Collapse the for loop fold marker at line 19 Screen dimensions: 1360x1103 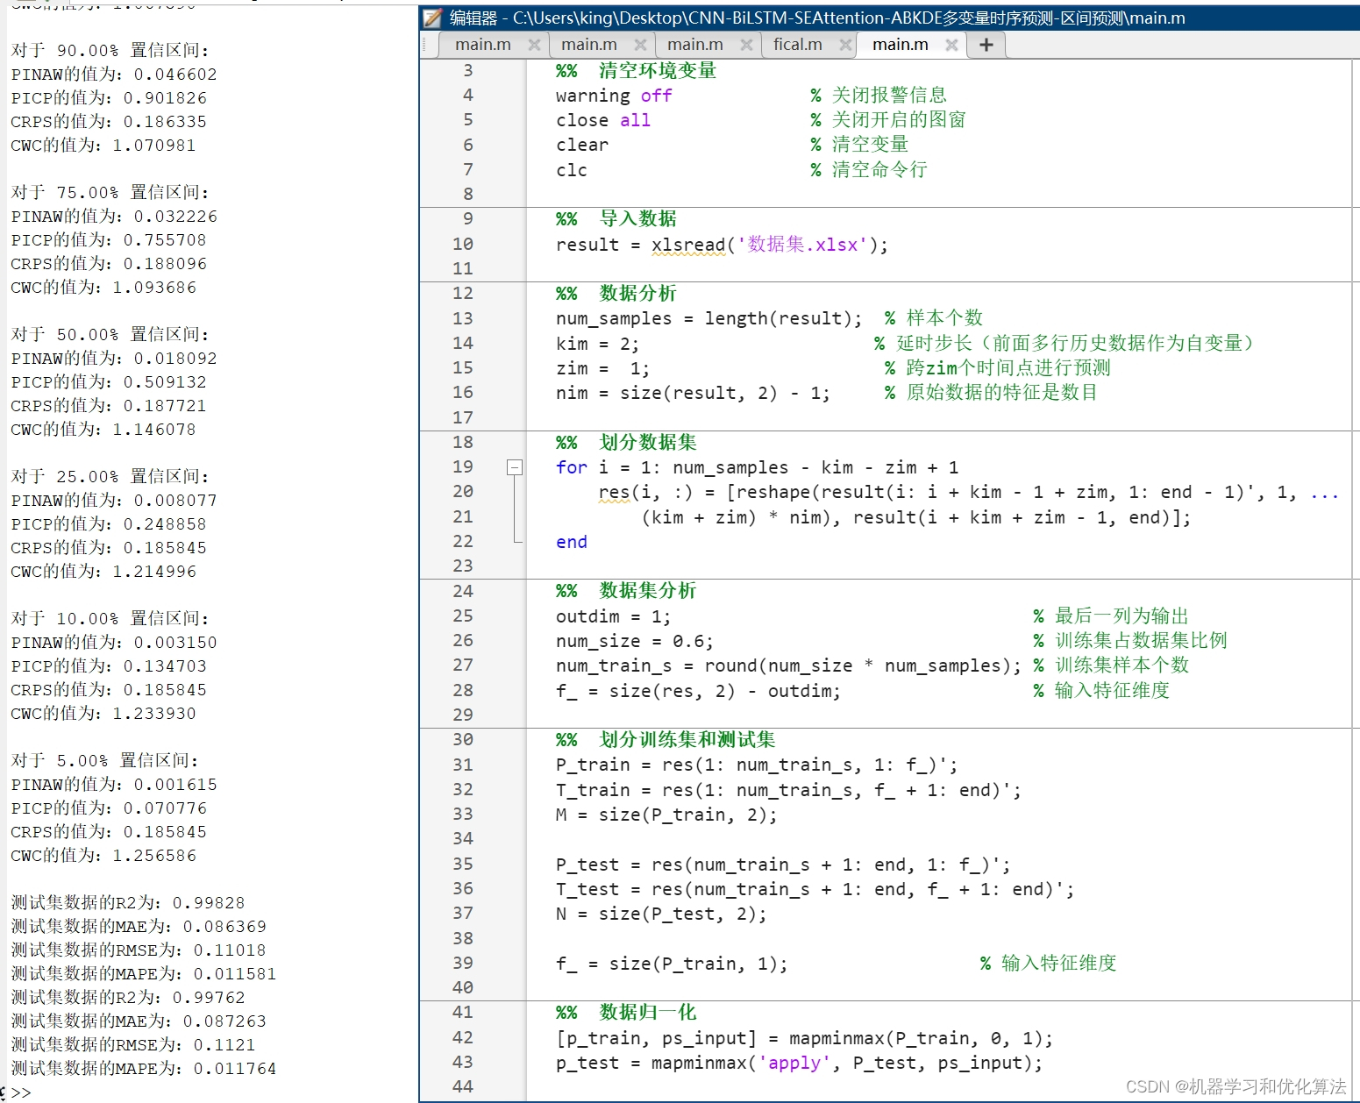click(515, 467)
